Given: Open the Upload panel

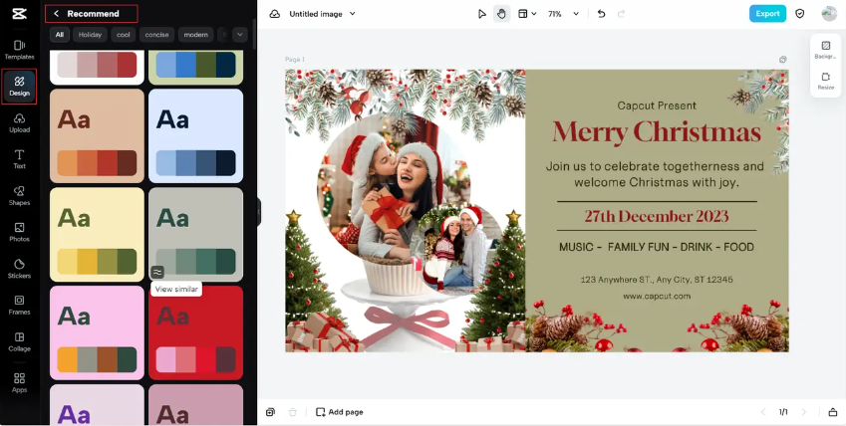Looking at the screenshot, I should coord(19,123).
